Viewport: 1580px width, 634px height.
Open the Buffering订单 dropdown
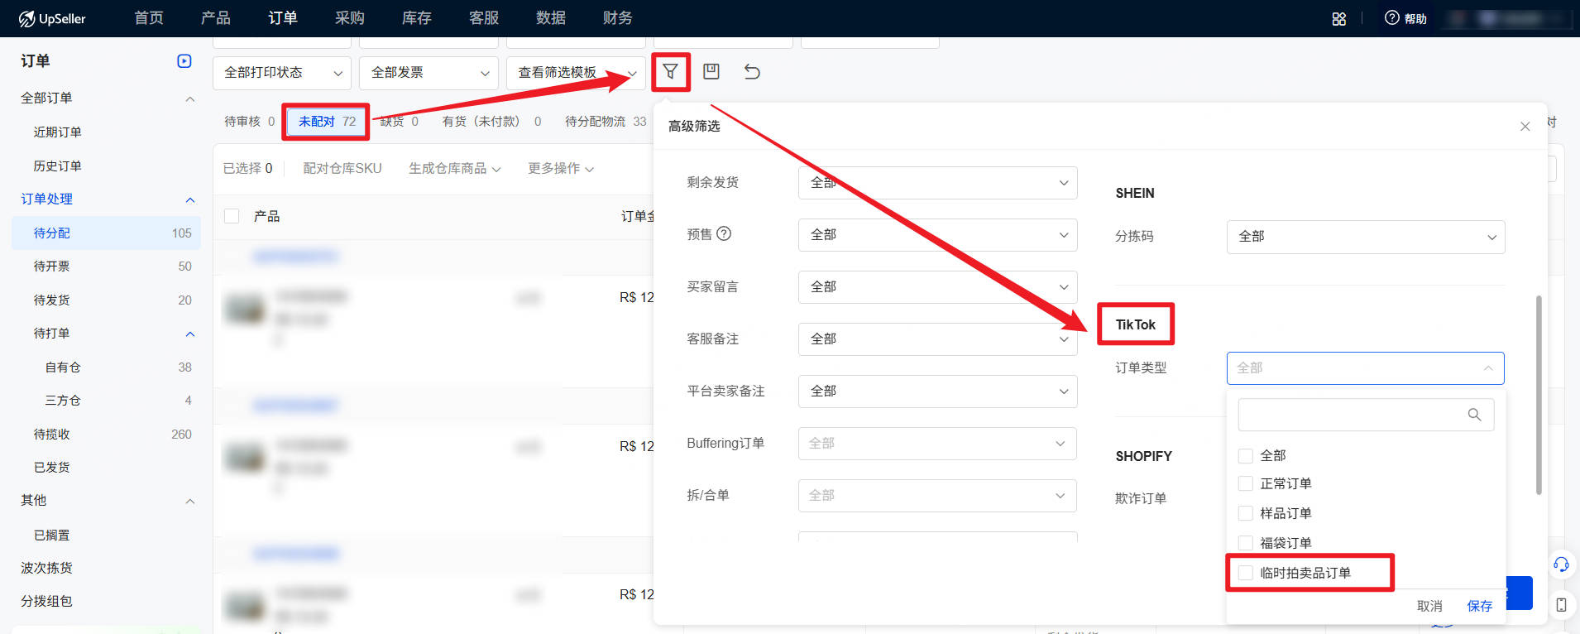click(938, 444)
